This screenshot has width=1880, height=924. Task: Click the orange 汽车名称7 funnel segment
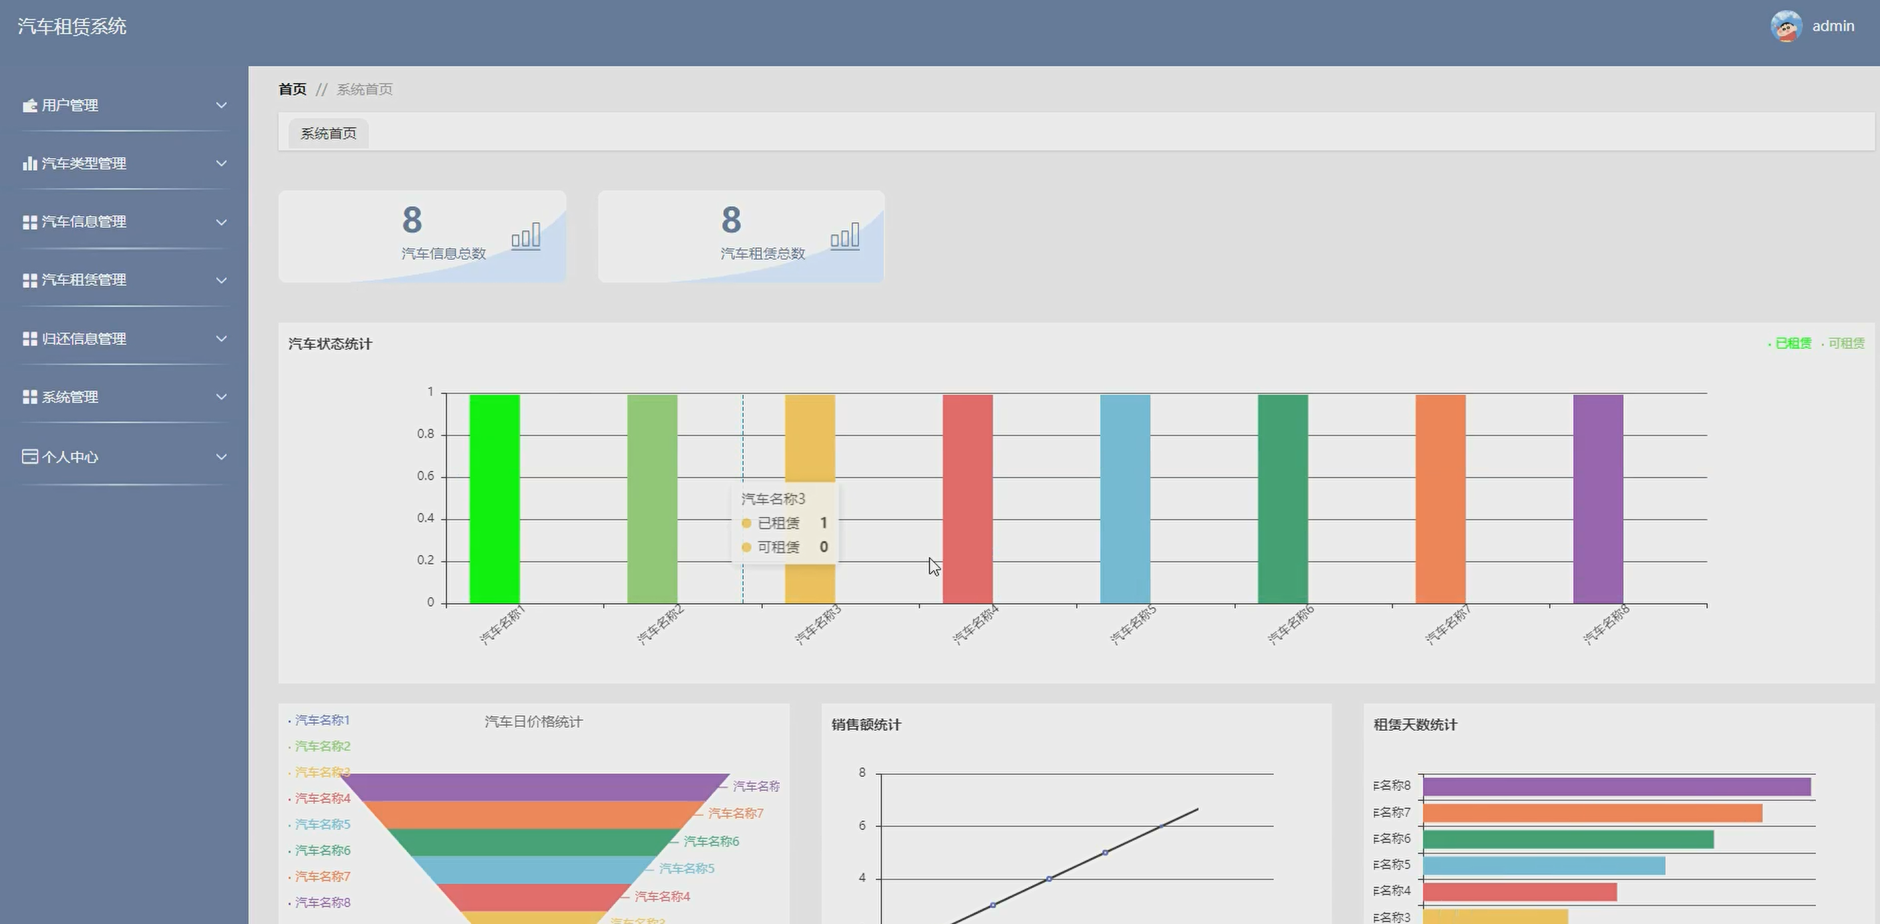(534, 814)
